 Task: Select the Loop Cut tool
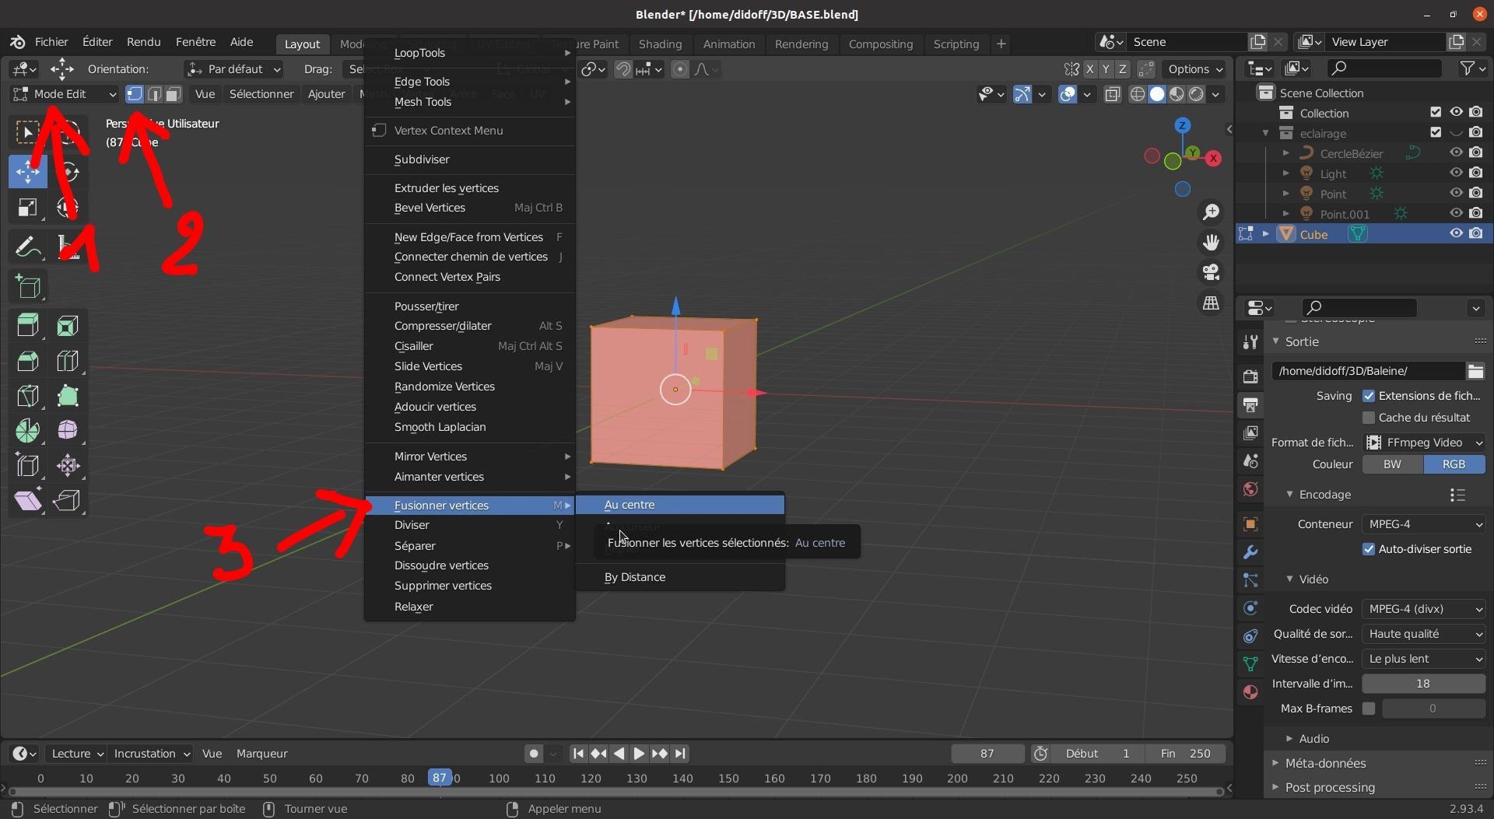(68, 361)
